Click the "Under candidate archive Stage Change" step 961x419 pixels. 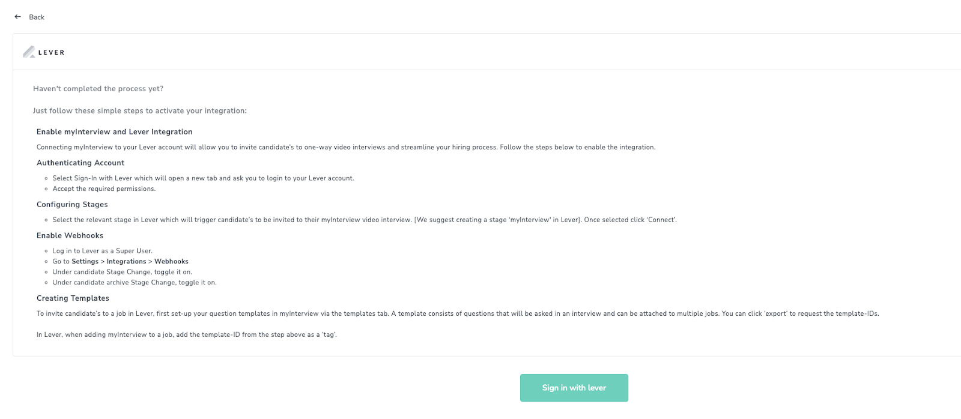coord(135,283)
